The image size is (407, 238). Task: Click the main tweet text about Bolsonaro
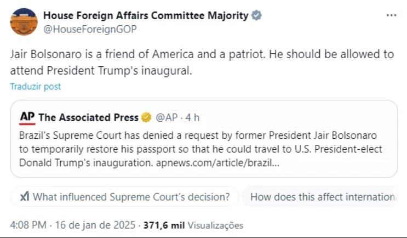point(202,63)
